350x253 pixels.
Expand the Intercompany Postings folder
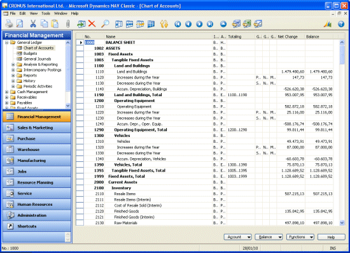[x=13, y=70]
